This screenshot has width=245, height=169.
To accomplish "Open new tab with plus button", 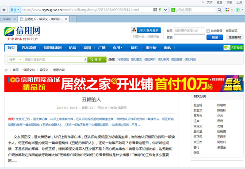I will point(73,19).
